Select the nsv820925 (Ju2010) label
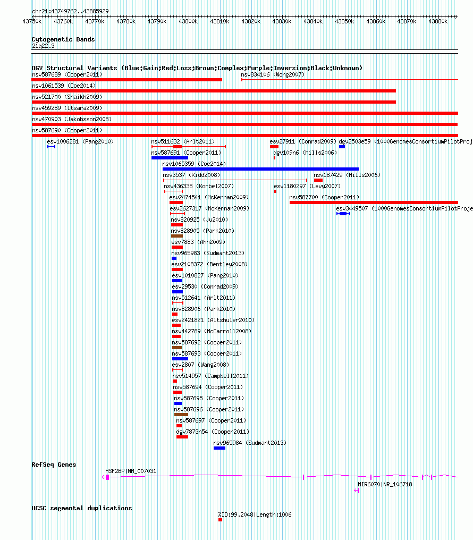Viewport: 473px width, 540px height. click(199, 220)
